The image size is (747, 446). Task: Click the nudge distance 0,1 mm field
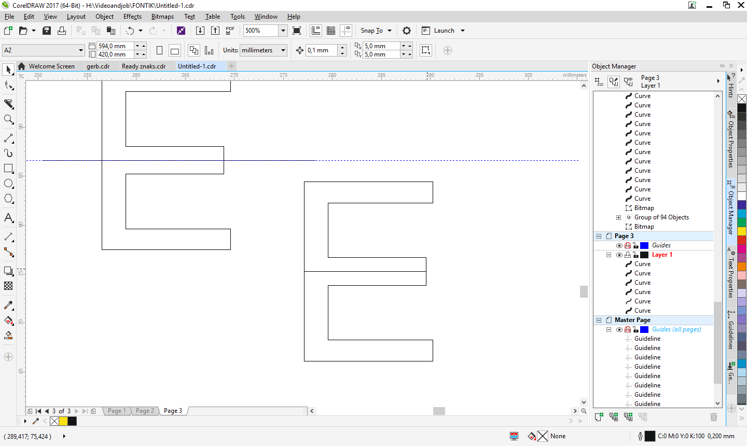coord(322,50)
